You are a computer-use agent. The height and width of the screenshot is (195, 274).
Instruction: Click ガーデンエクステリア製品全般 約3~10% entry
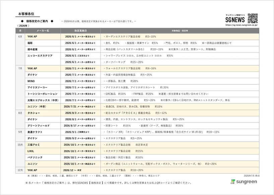(x=130, y=37)
